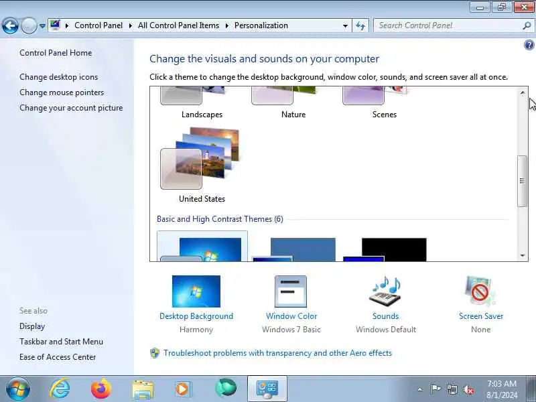This screenshot has width=536, height=402.
Task: Open the recent pages dropdown arrow
Action: point(42,25)
